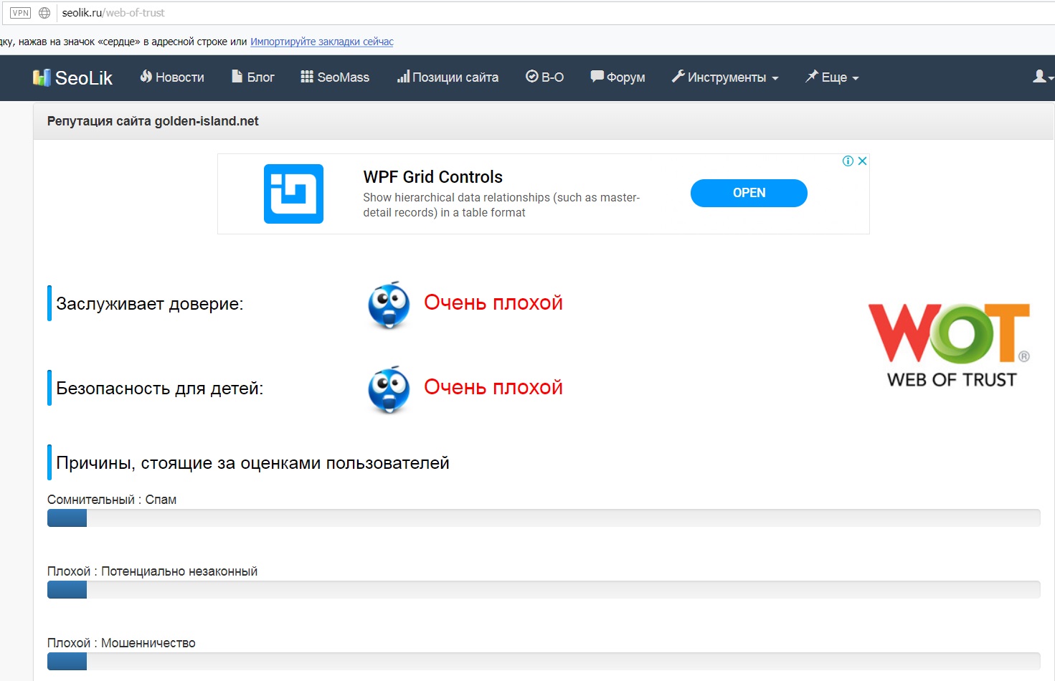The height and width of the screenshot is (681, 1055).
Task: Click the flame icon beside Новости
Action: 146,76
